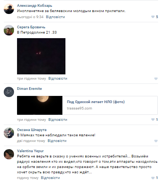The height and width of the screenshot is (182, 163).
Task: Like Valentina Yepur's comment with heart icon
Action: point(153,178)
